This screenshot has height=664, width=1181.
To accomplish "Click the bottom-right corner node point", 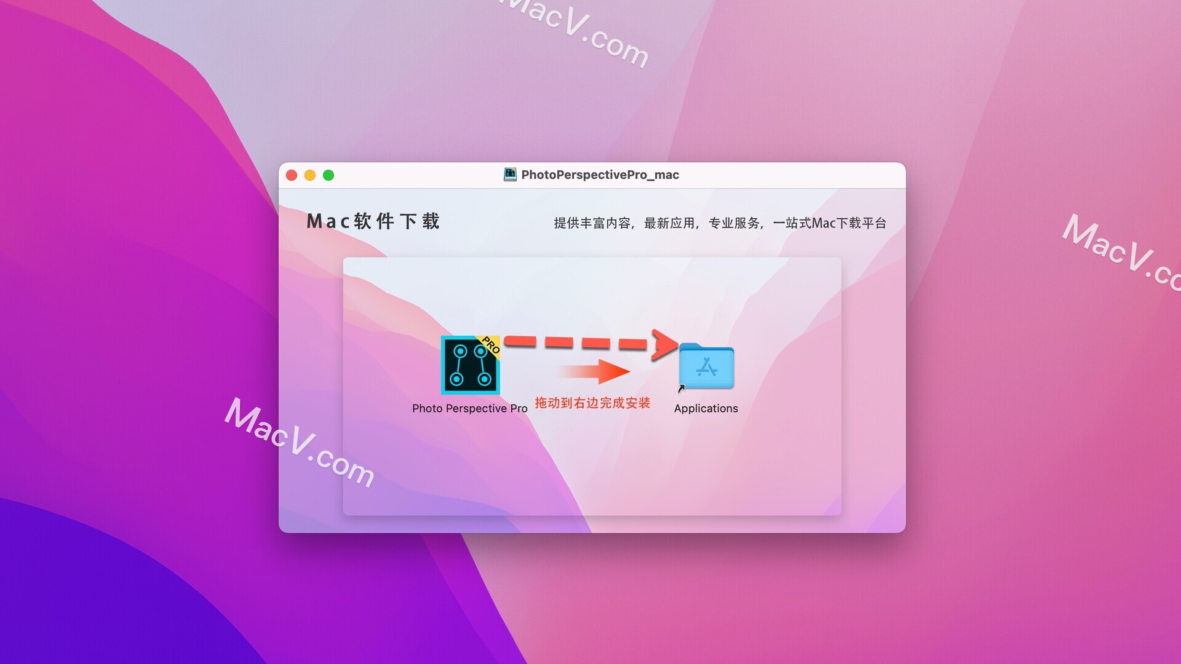I will click(x=488, y=376).
